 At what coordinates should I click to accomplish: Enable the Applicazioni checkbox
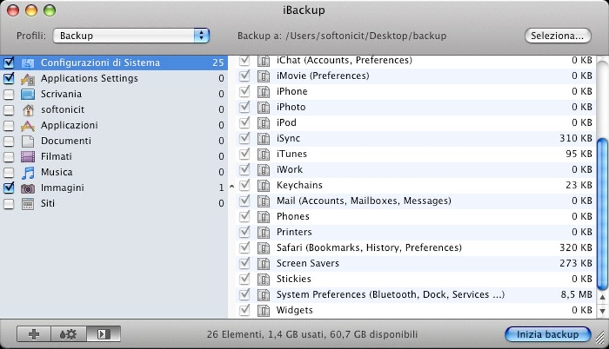[8, 126]
